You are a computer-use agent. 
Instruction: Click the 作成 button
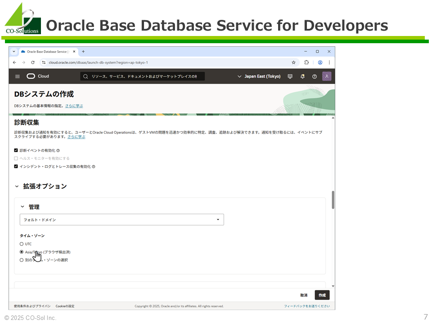coord(322,295)
